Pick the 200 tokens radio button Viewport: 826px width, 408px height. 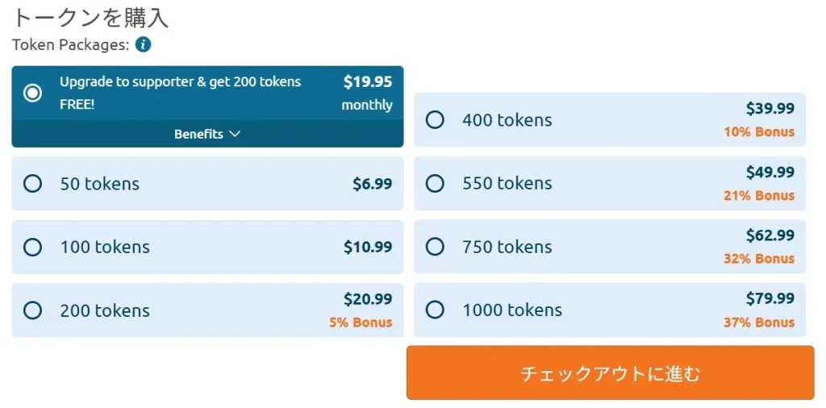32,310
